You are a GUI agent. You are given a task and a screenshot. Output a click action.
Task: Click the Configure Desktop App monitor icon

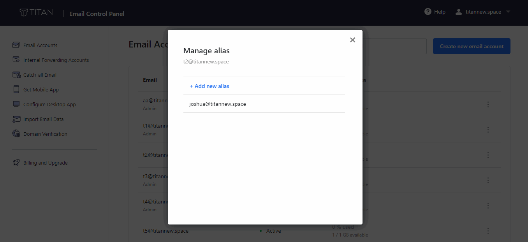tap(16, 104)
